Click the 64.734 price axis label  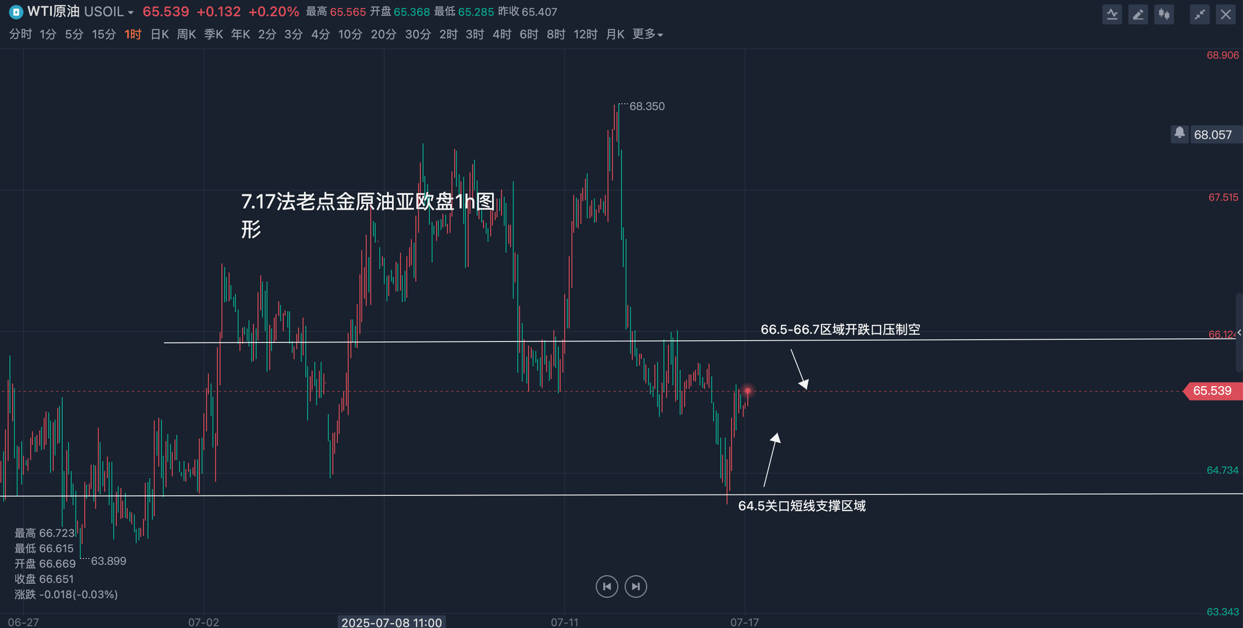(x=1222, y=471)
